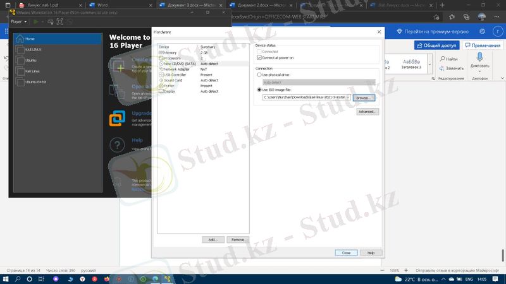Toggle the Connect at power on checkbox
506x284 pixels.
click(259, 58)
